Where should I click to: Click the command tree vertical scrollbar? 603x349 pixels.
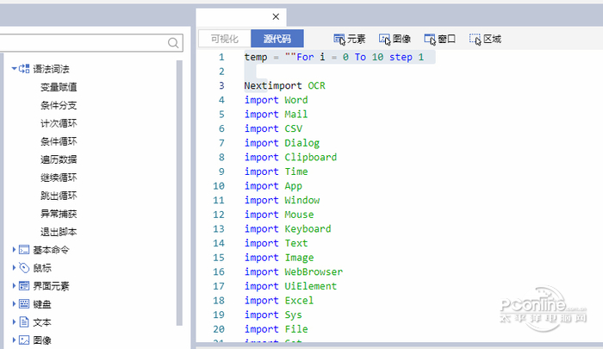[x=179, y=192]
